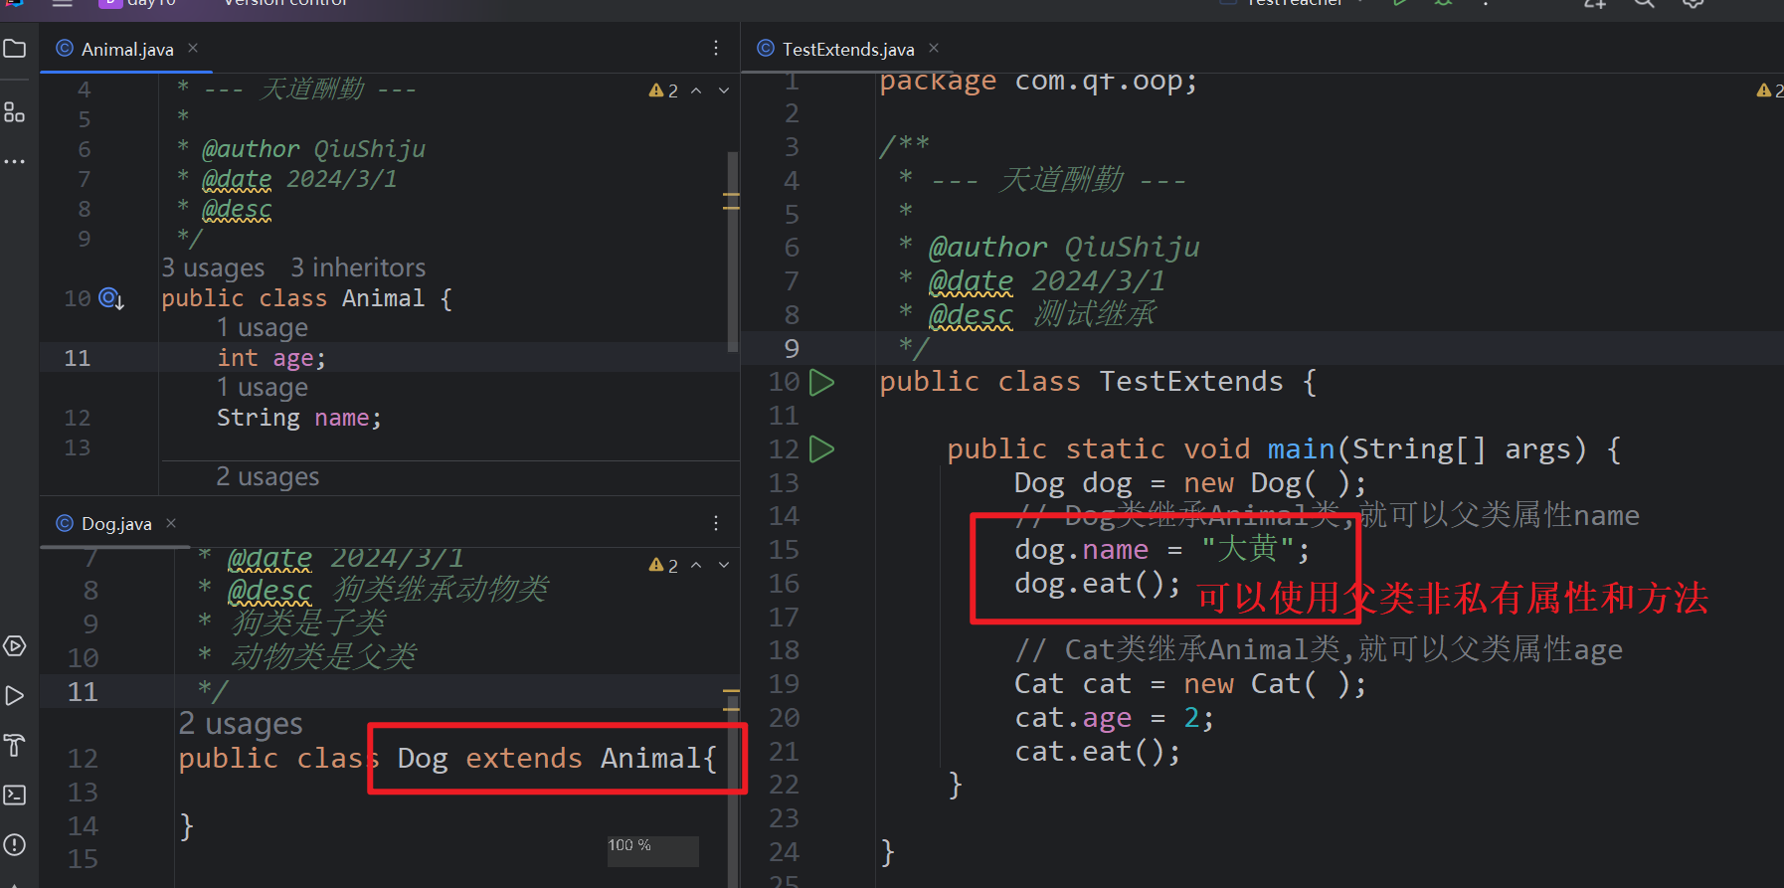Click the inheritors gutter icon on Animal class line
The image size is (1784, 888).
pos(111,298)
